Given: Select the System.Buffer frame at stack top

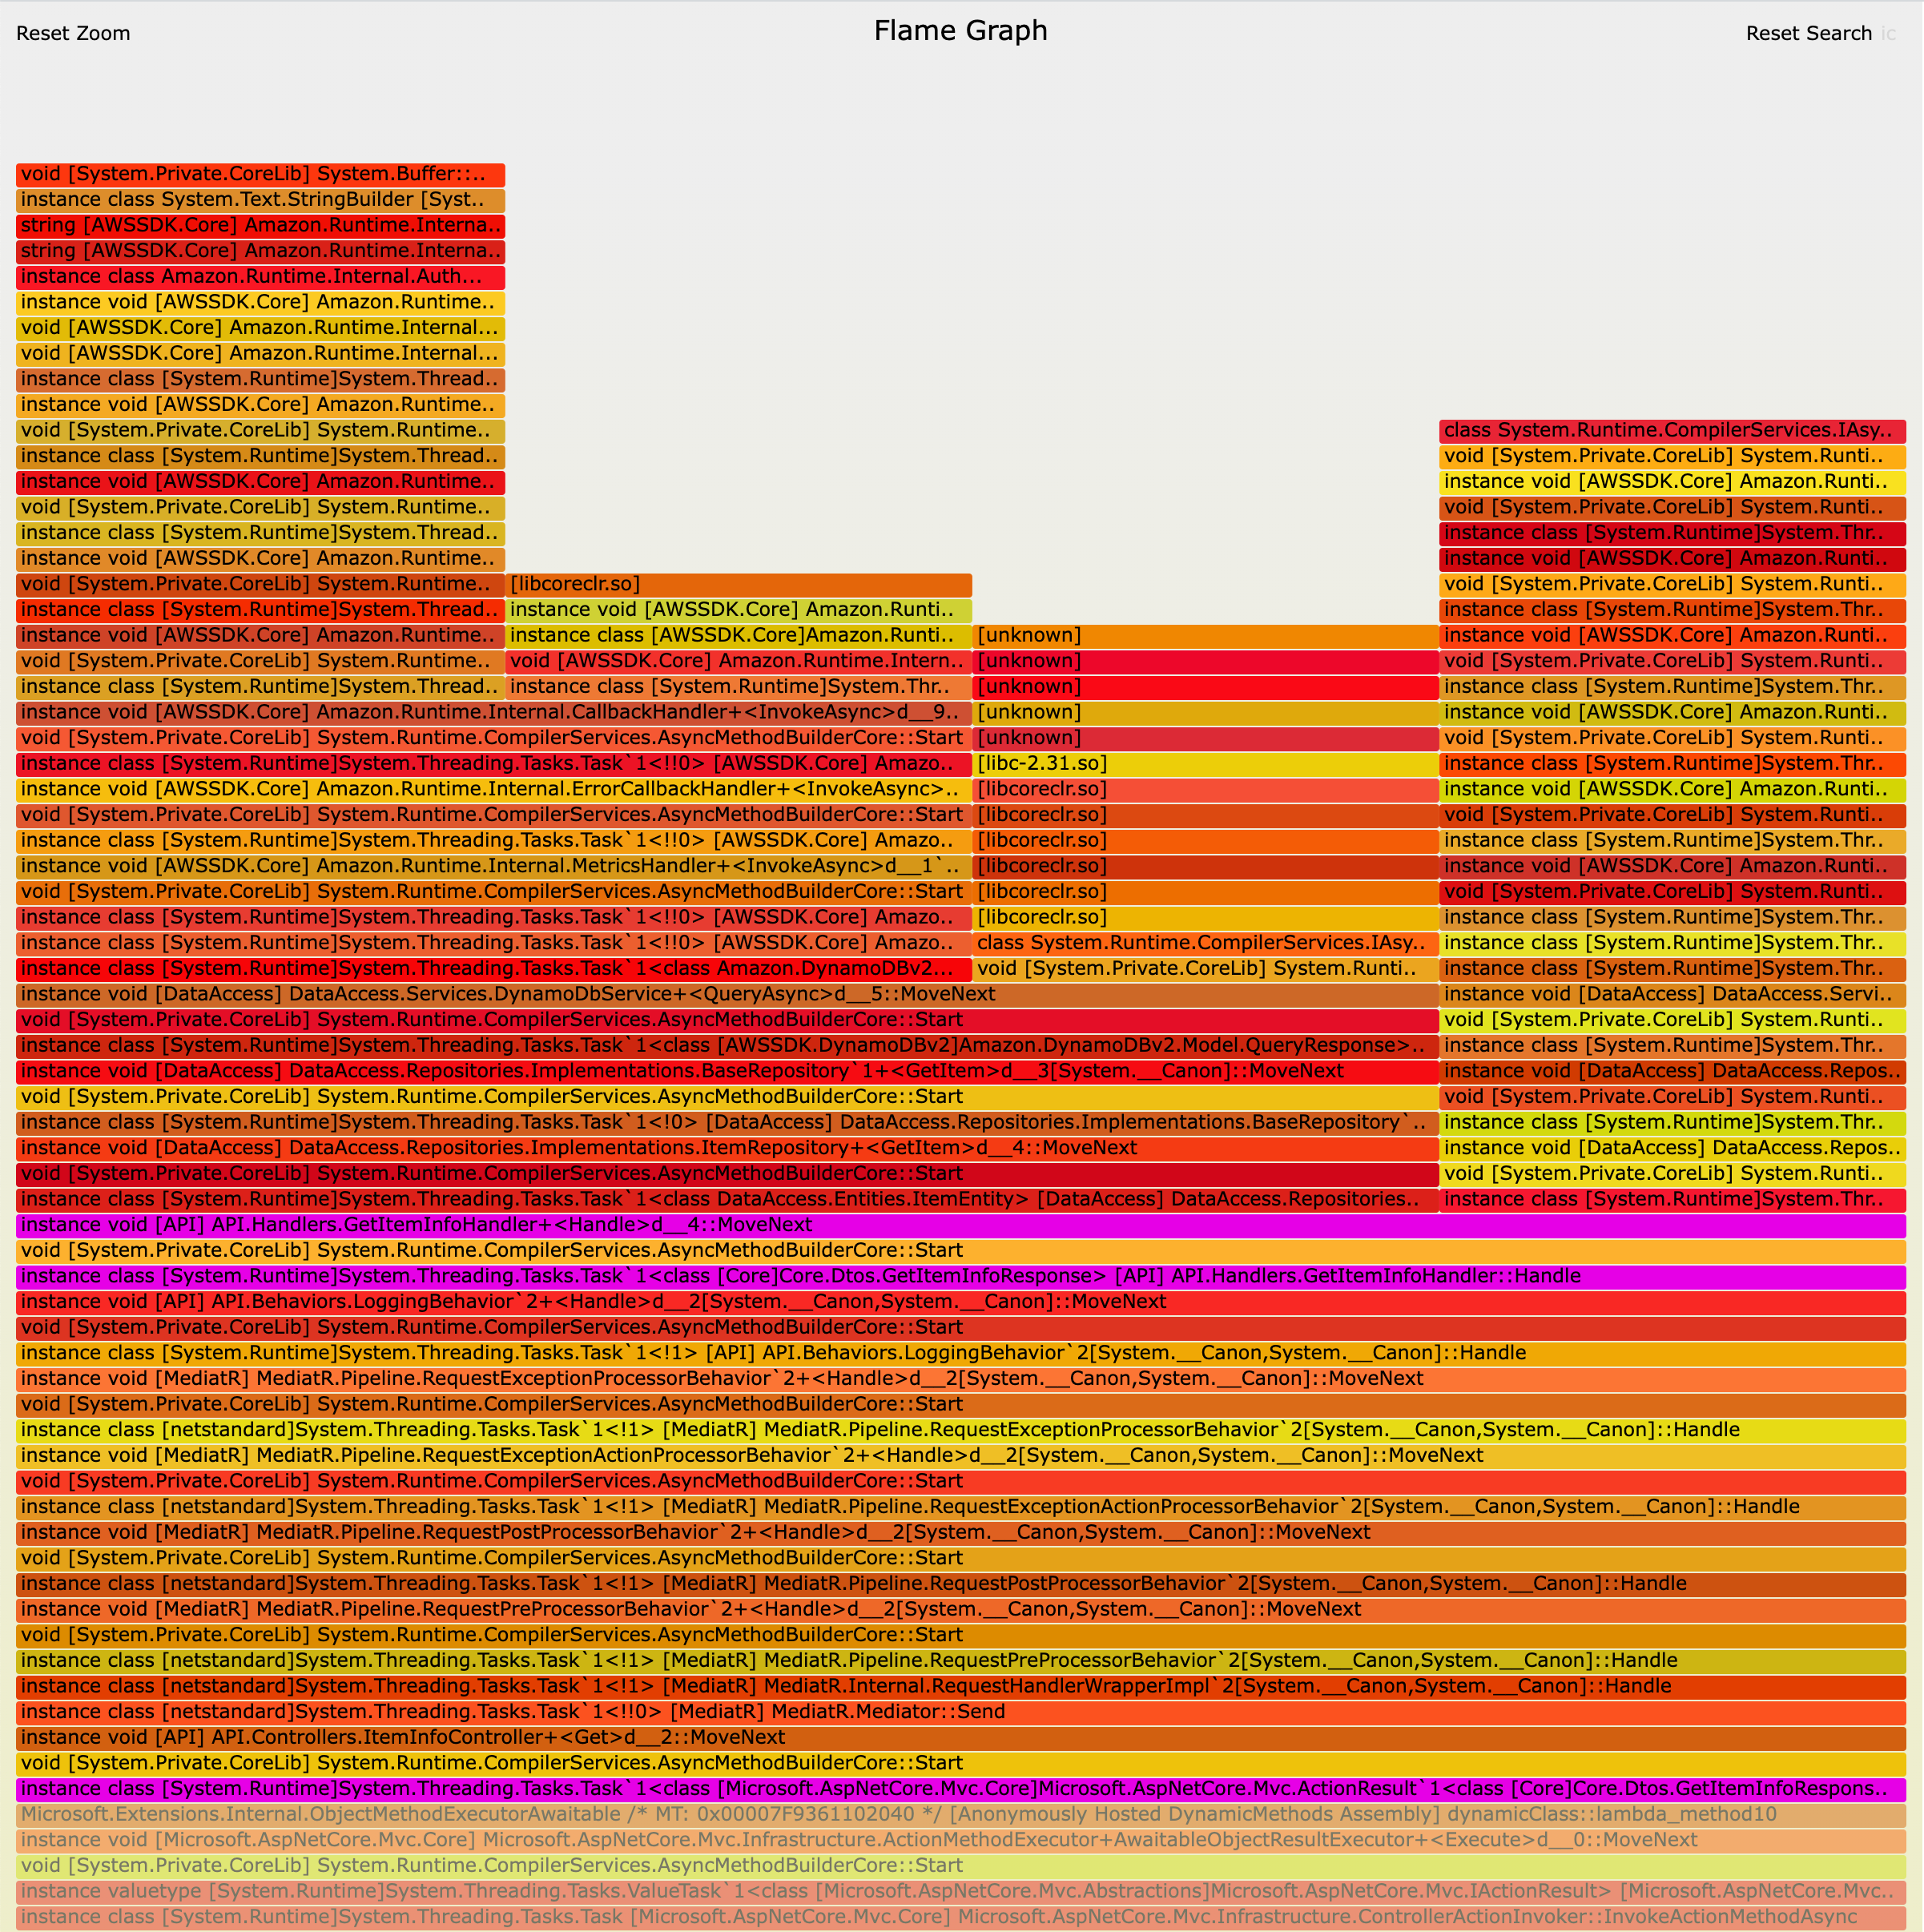Looking at the screenshot, I should coord(260,174).
